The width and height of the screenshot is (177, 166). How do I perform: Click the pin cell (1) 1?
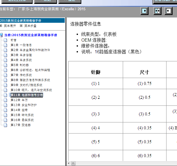coord(96,84)
